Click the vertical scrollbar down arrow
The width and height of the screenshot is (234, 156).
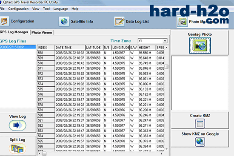coord(166,149)
